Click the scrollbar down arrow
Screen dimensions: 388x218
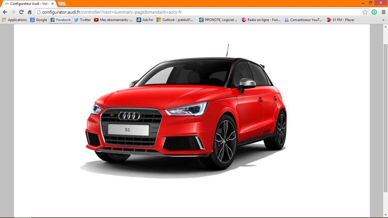(x=385, y=216)
